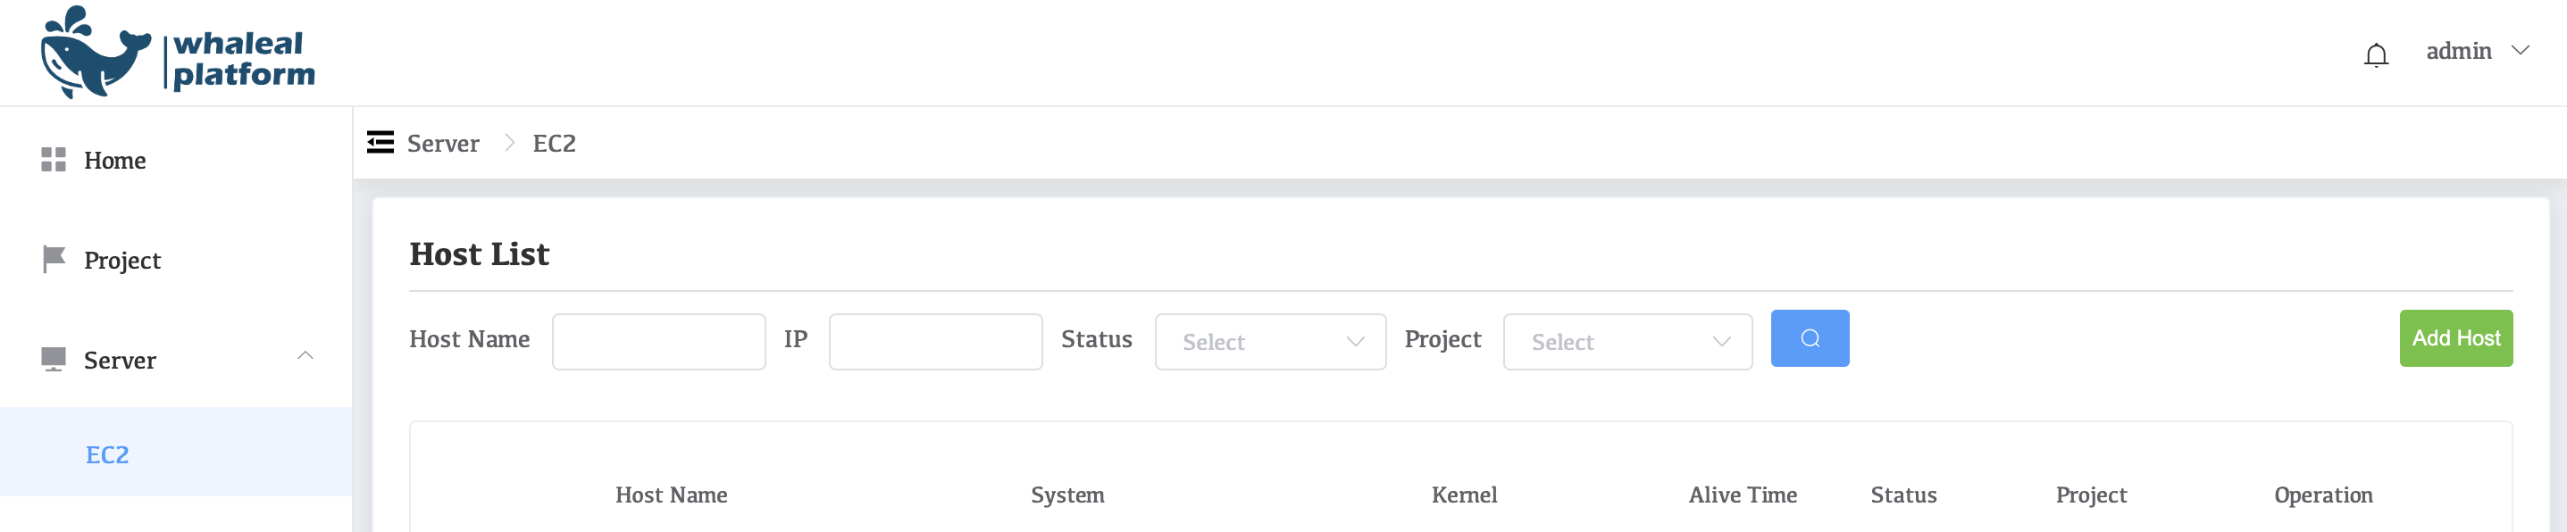The height and width of the screenshot is (532, 2567).
Task: Click the Home dashboard icon in sidebar
Action: (54, 158)
